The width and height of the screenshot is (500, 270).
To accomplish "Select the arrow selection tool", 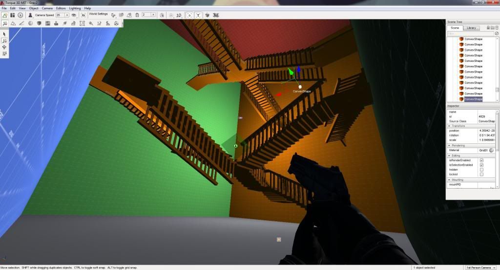I will coord(5,34).
